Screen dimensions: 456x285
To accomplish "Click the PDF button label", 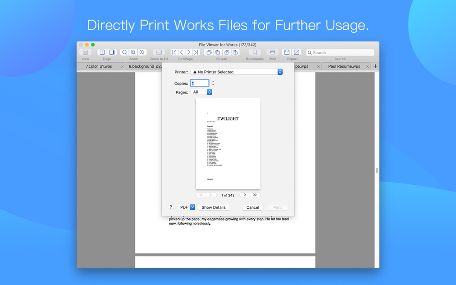I will (184, 207).
